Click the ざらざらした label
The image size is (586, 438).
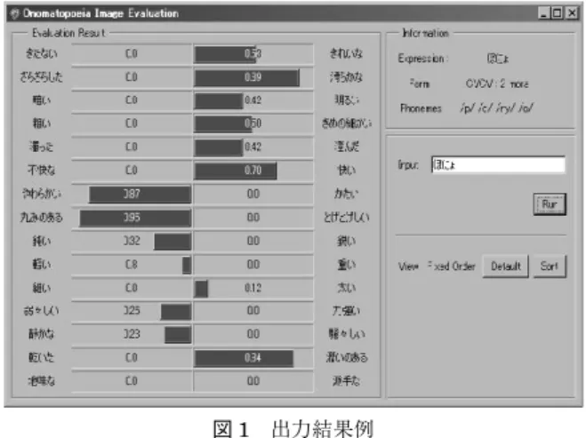(x=42, y=77)
